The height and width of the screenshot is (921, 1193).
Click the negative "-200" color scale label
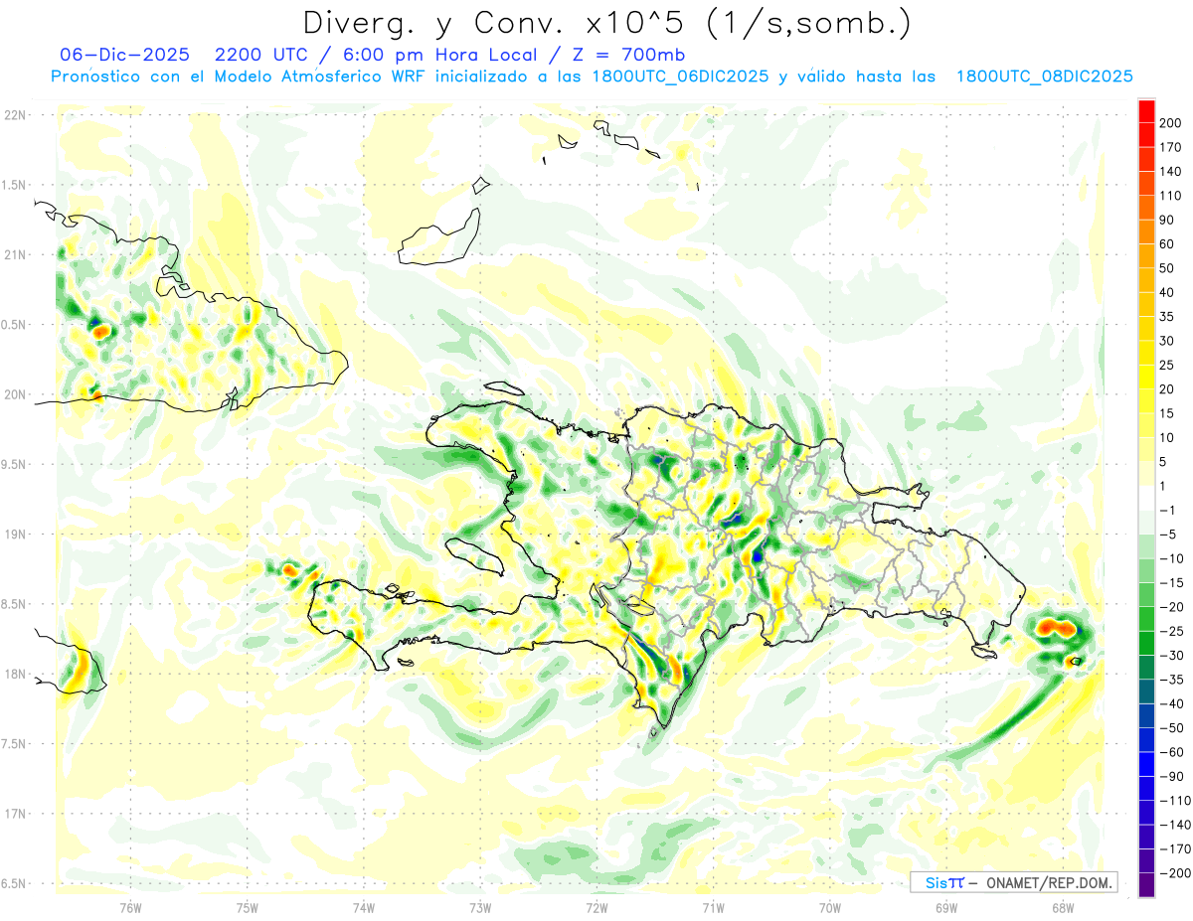point(1173,872)
